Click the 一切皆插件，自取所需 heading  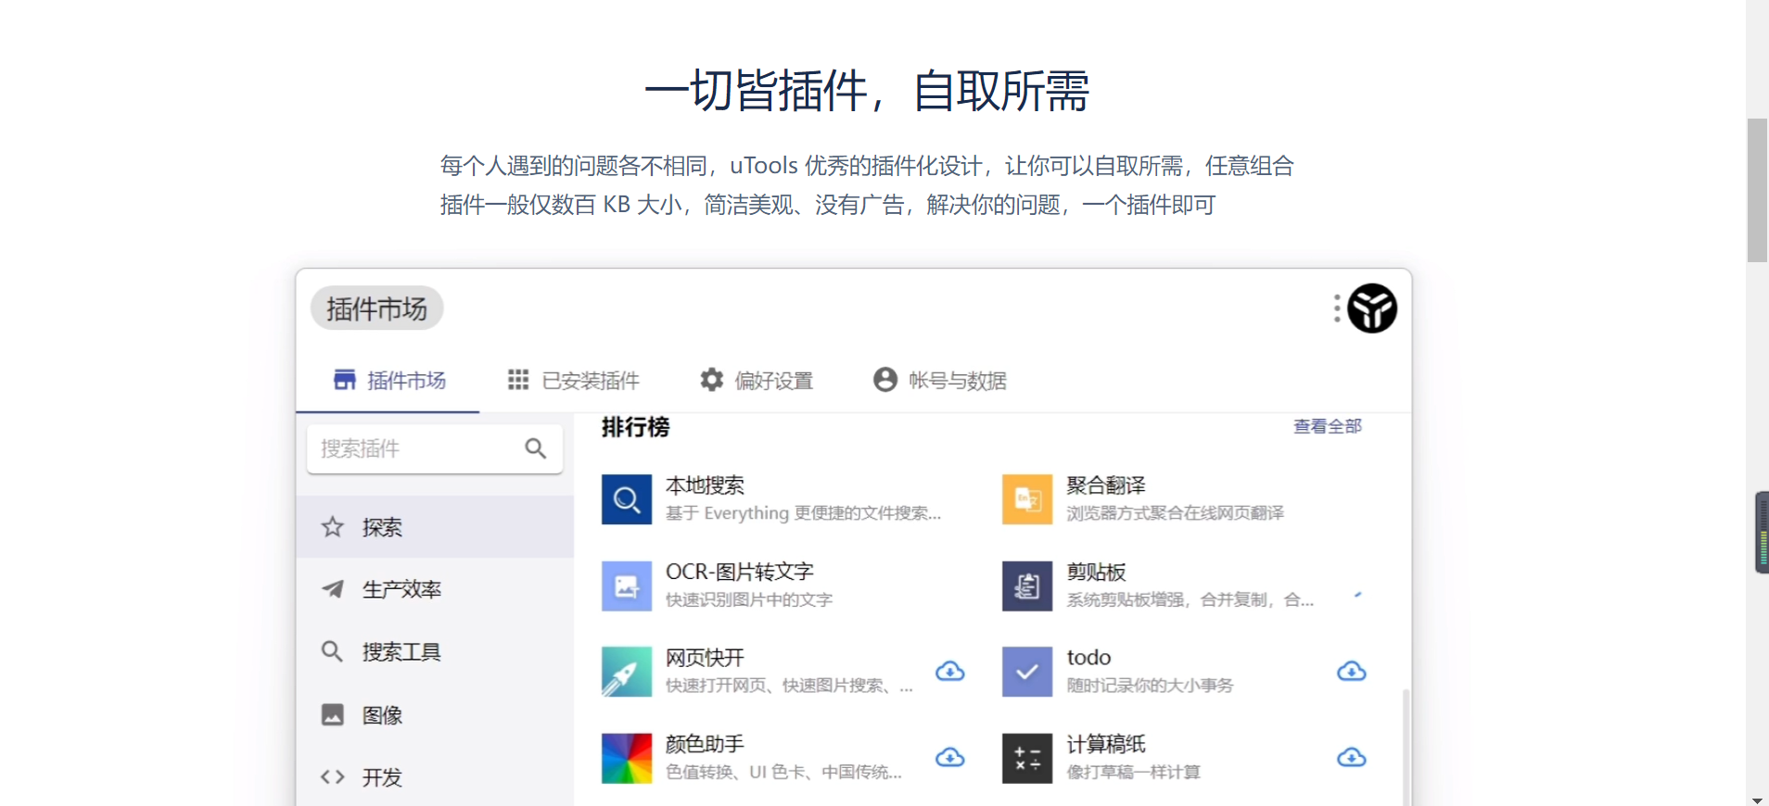[x=867, y=91]
